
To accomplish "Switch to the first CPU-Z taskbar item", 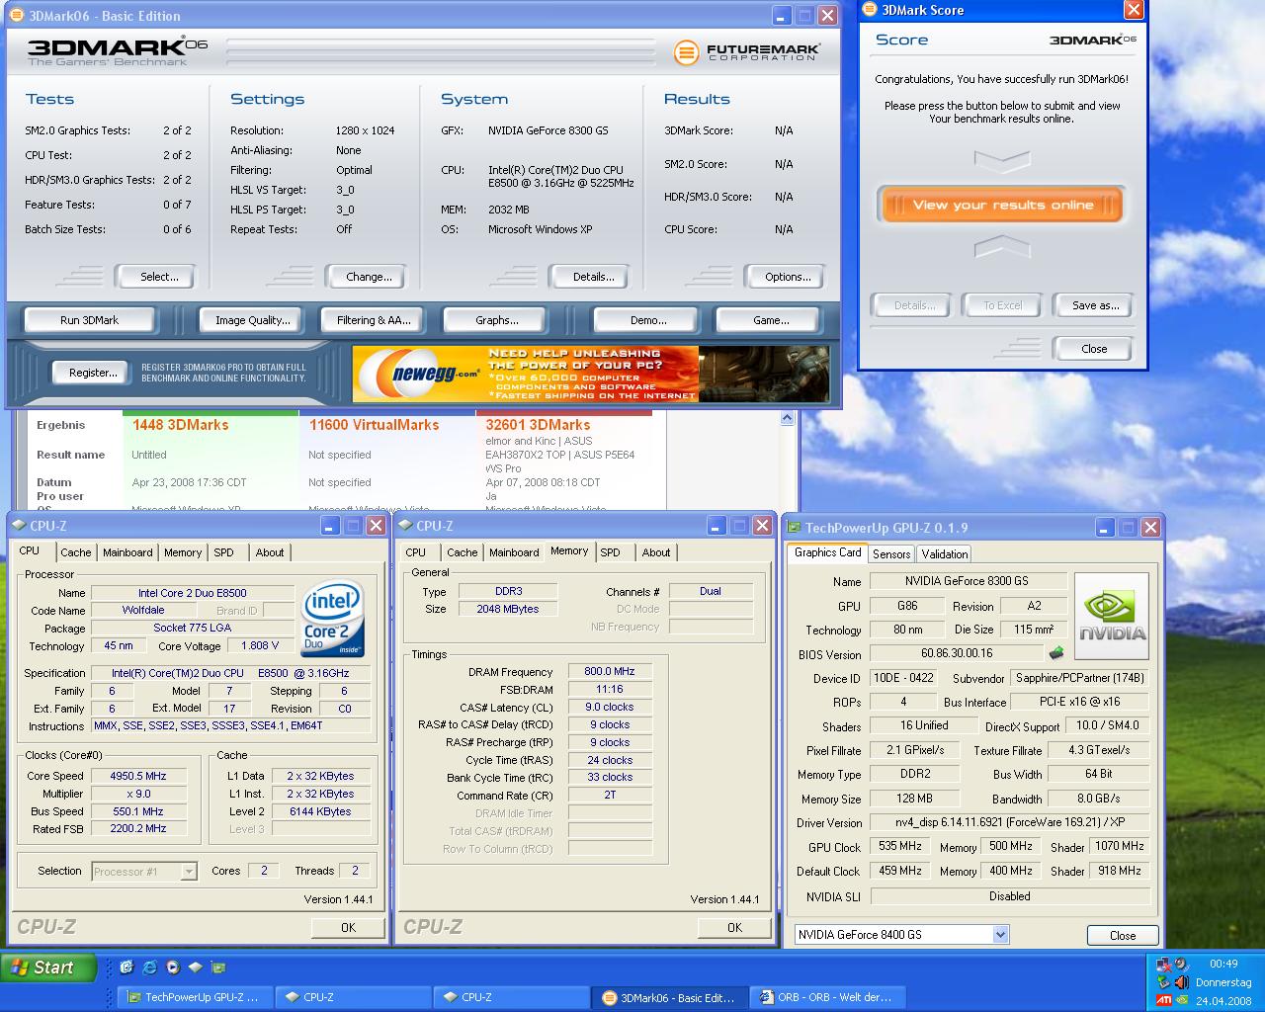I will [353, 997].
